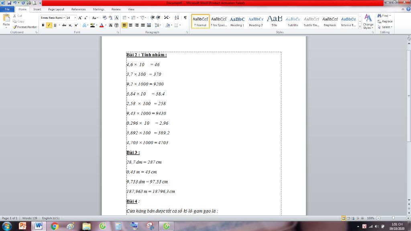Image resolution: width=411 pixels, height=231 pixels.
Task: Open the File tab
Action: 7,9
